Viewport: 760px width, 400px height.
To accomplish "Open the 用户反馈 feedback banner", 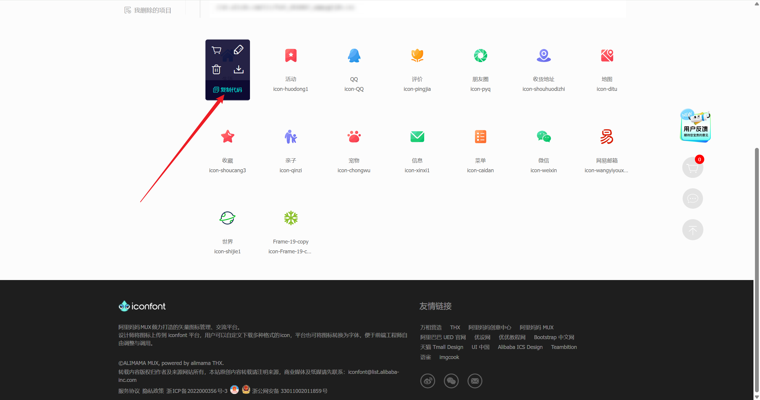I will pos(695,127).
